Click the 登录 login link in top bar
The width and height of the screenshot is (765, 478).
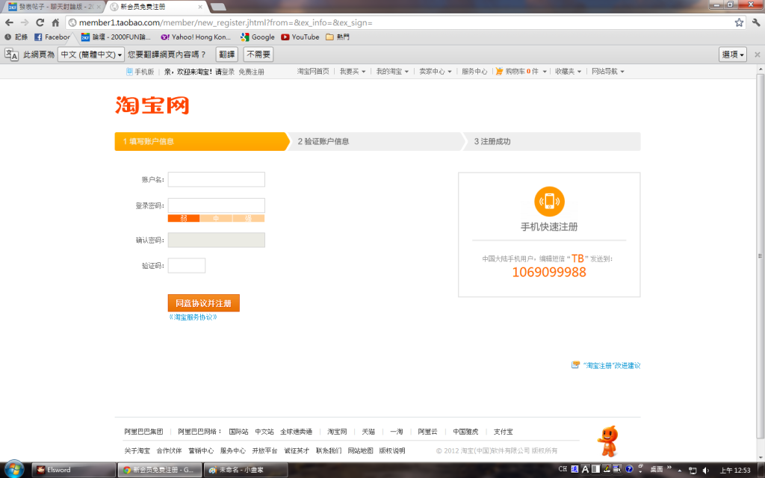(229, 72)
